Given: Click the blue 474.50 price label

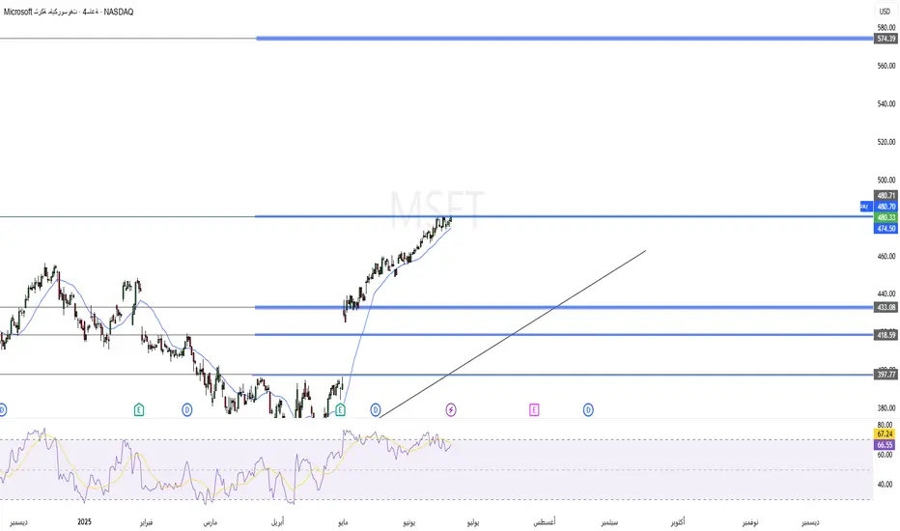Looking at the screenshot, I should [886, 229].
